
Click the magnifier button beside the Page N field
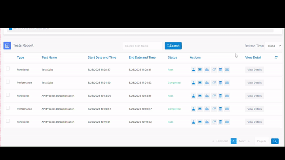[275, 141]
